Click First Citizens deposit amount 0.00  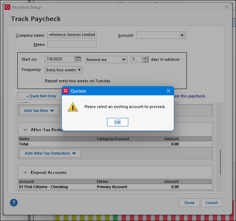[175, 187]
